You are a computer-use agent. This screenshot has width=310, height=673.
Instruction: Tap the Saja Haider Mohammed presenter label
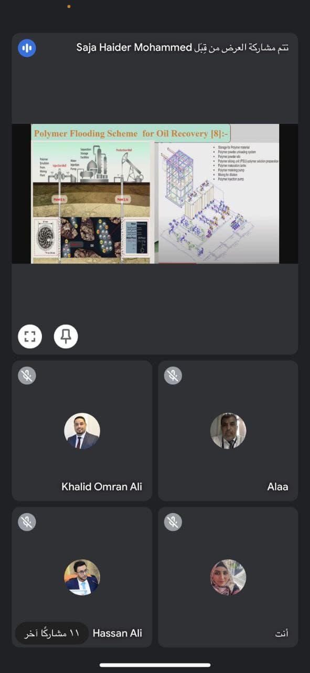tap(183, 48)
